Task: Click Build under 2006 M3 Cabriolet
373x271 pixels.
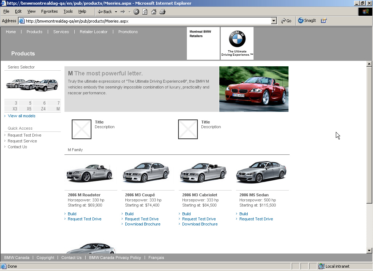Action: 186,214
